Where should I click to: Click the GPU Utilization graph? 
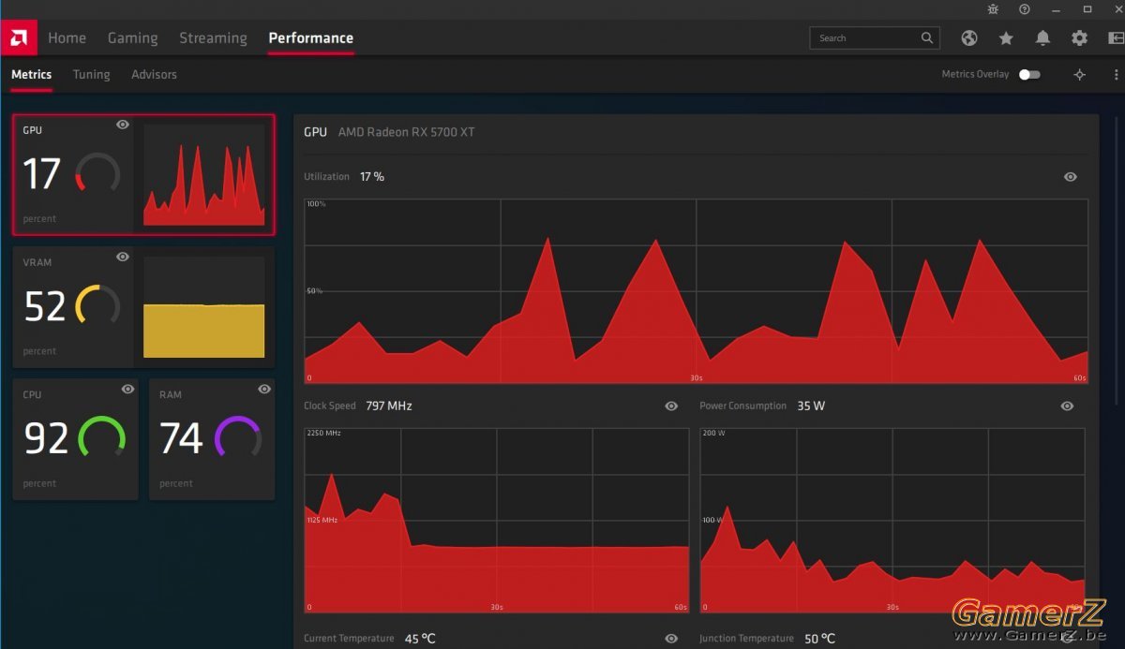tap(696, 290)
